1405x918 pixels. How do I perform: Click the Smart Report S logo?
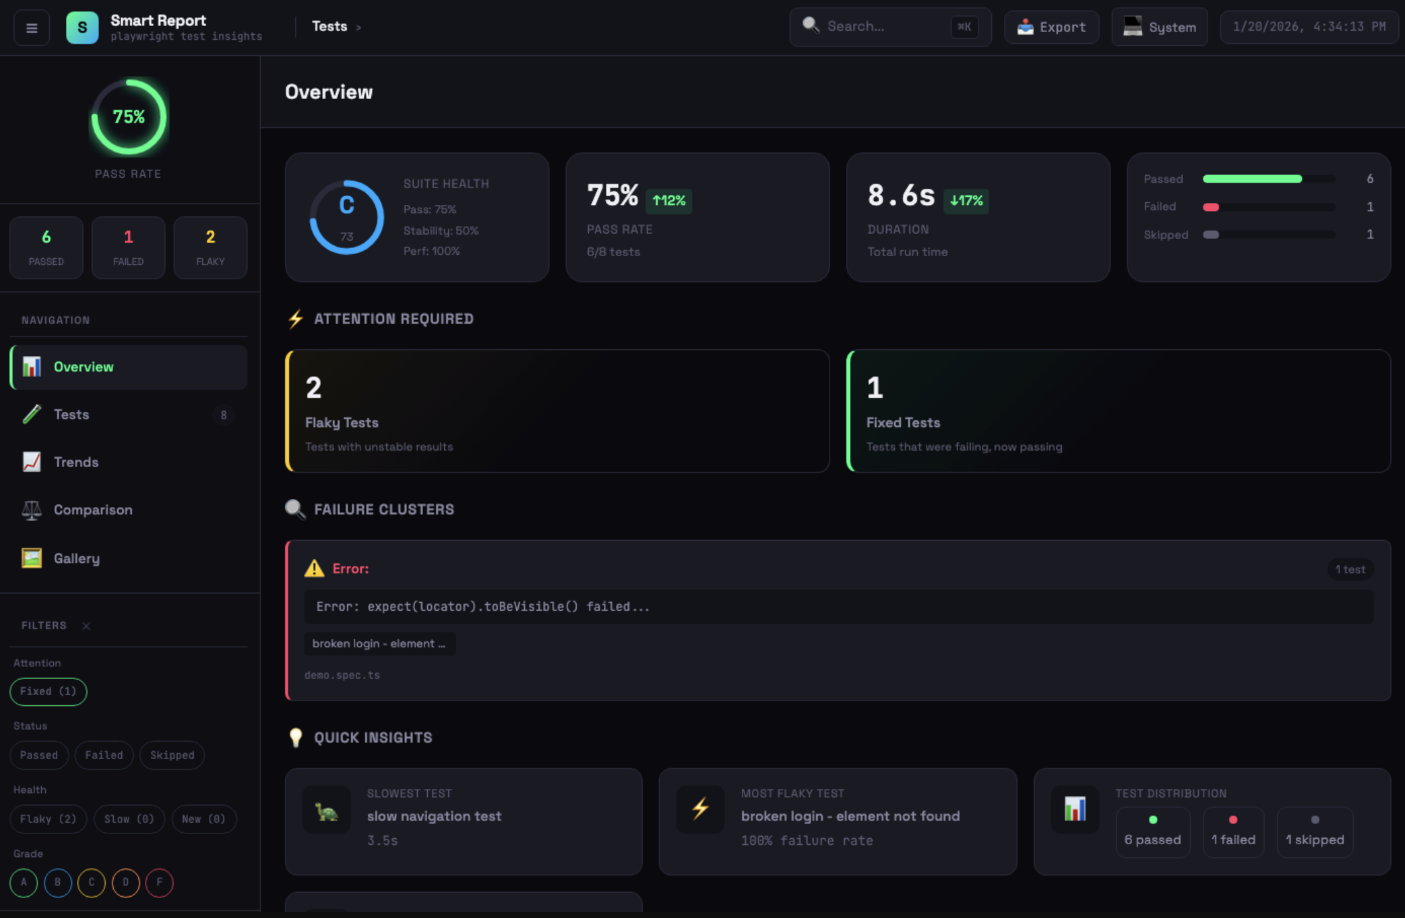click(82, 28)
